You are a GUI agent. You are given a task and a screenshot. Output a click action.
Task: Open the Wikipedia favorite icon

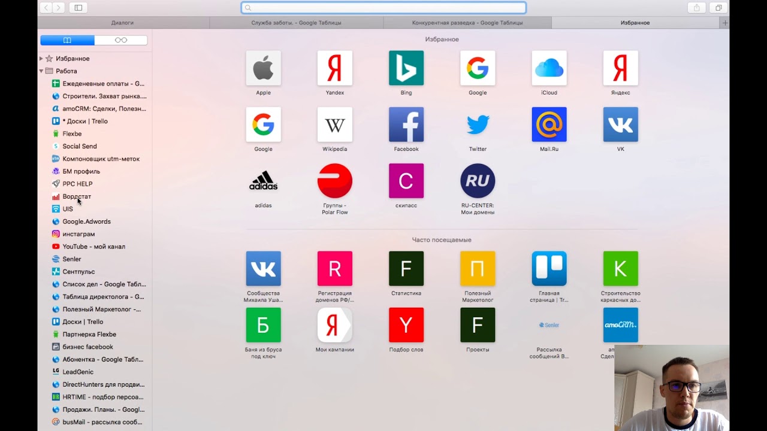tap(334, 125)
